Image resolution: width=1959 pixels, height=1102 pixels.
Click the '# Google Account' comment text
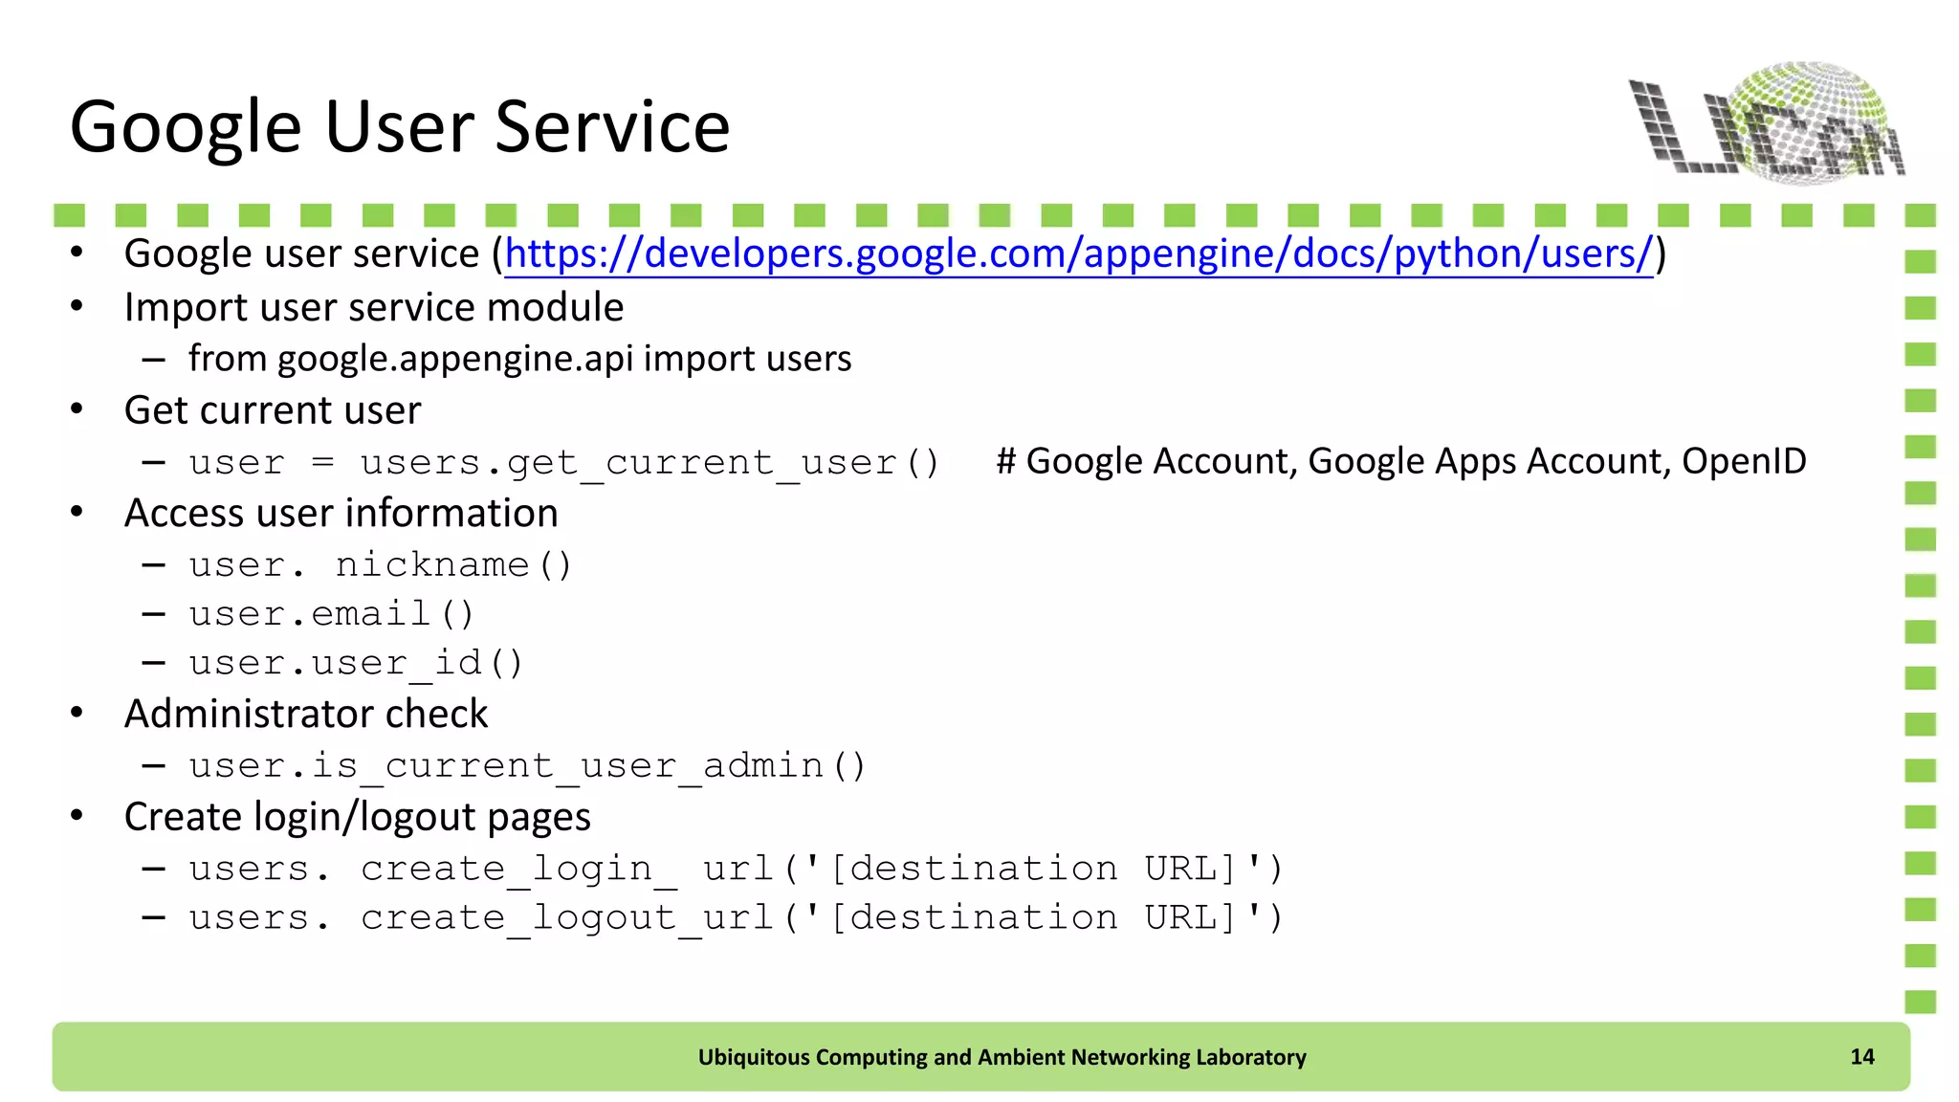pyautogui.click(x=1400, y=461)
